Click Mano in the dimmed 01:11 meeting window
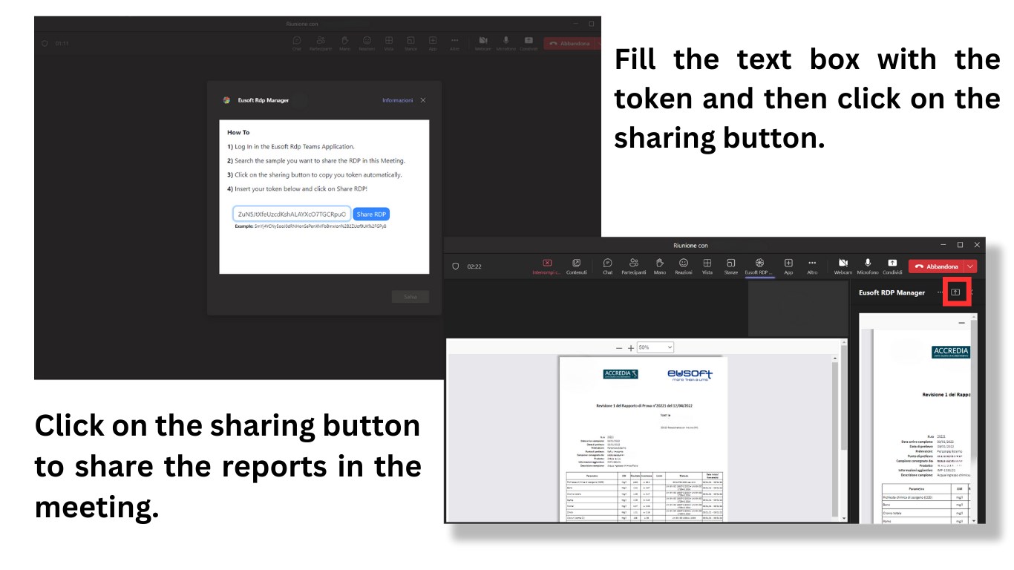 344,43
